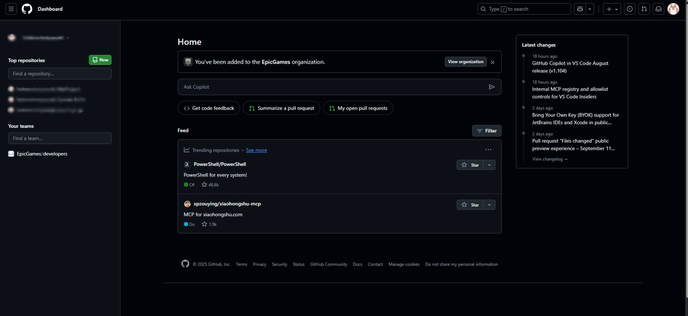Click the GitHub Octocat logo in header
The width and height of the screenshot is (688, 316).
point(27,9)
